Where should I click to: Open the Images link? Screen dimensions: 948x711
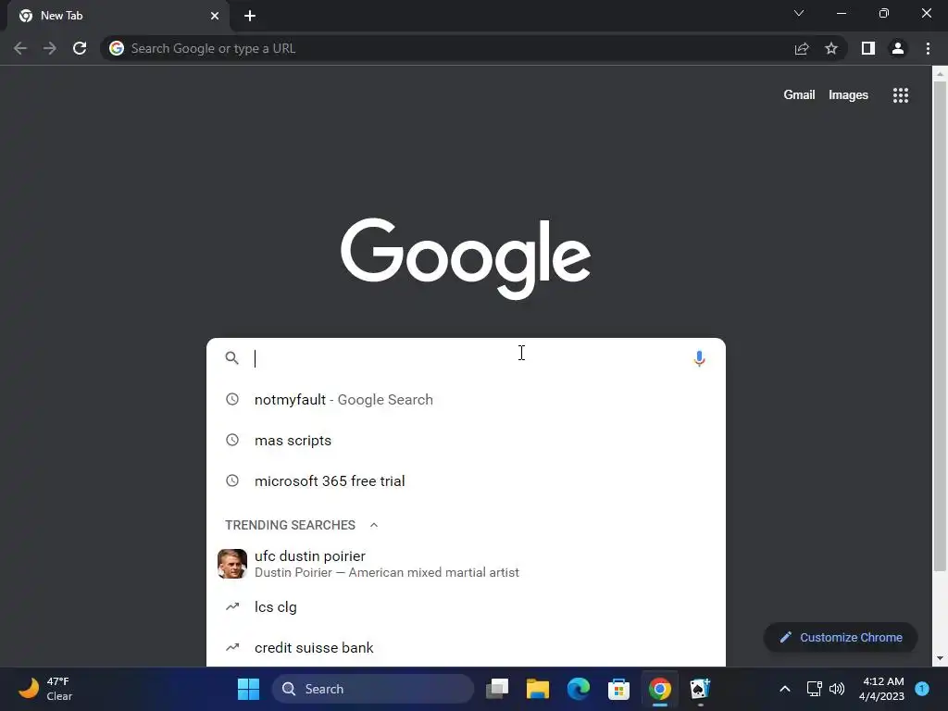point(848,95)
